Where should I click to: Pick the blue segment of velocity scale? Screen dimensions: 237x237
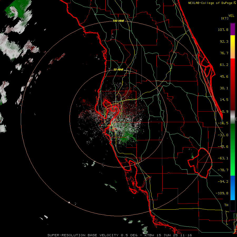tap(233, 188)
